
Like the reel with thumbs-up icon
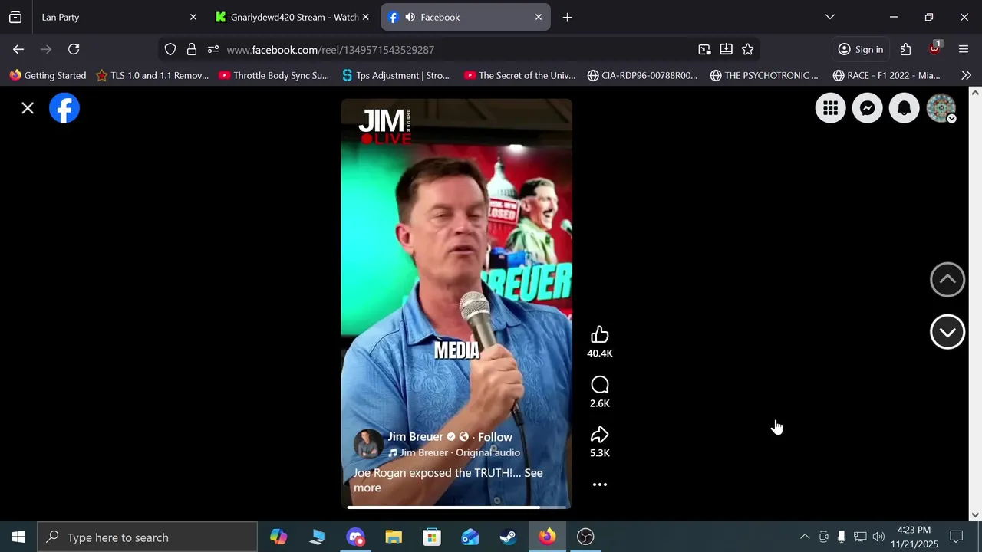(x=600, y=335)
